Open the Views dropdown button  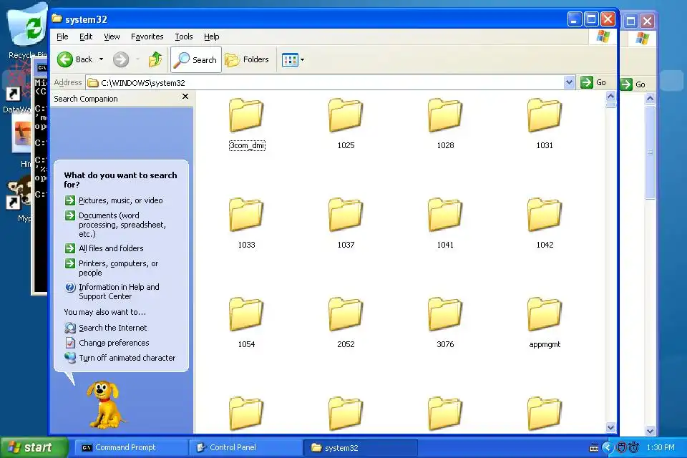[x=293, y=59]
